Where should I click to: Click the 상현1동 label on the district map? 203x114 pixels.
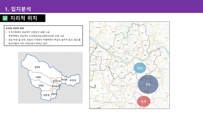click(46, 95)
